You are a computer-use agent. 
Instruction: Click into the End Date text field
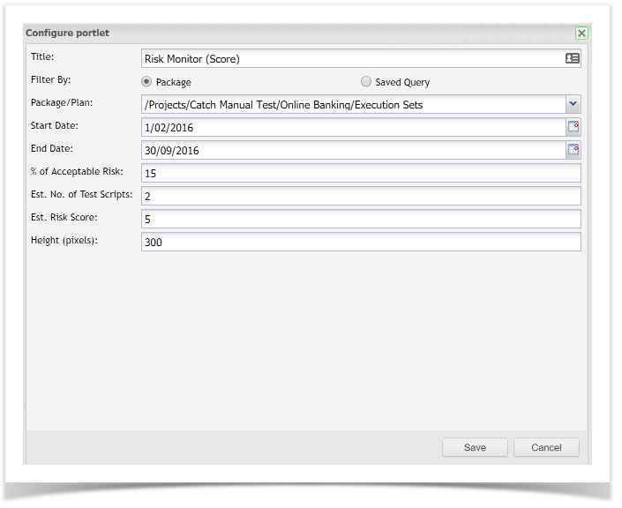[x=353, y=150]
